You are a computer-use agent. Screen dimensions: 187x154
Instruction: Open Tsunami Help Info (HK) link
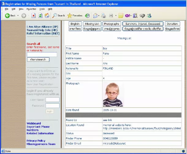[x=42, y=30]
